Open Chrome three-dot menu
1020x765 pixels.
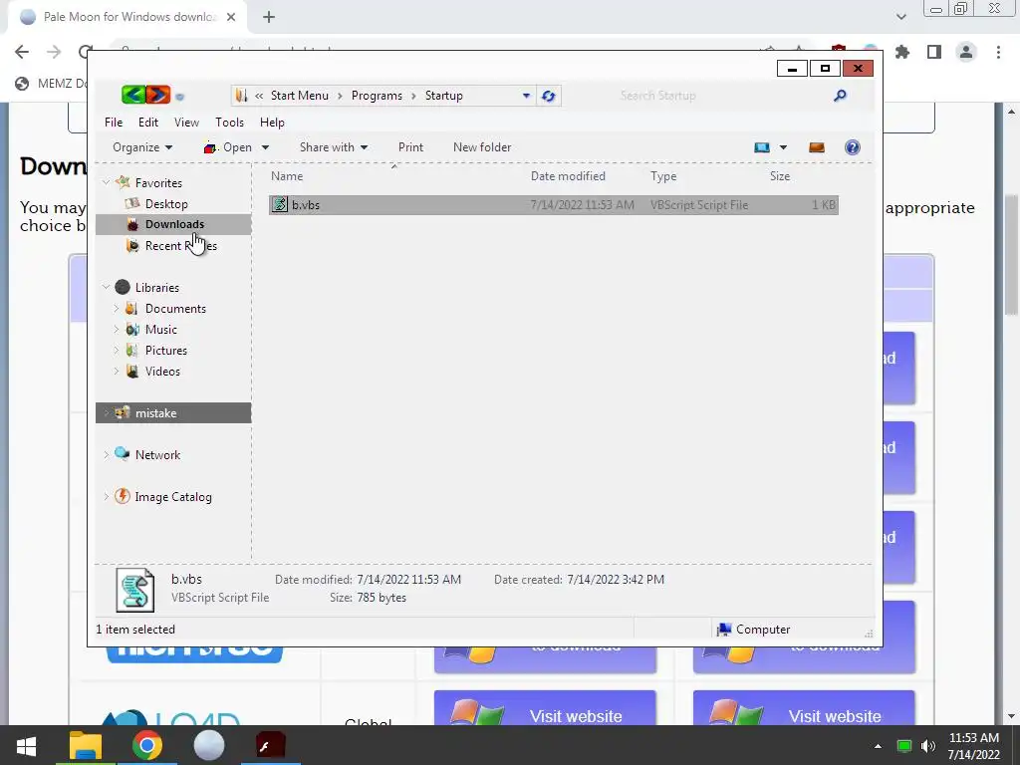tap(998, 52)
